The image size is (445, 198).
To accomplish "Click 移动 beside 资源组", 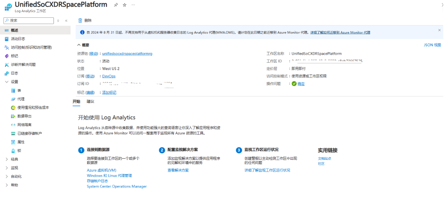I will [94, 54].
